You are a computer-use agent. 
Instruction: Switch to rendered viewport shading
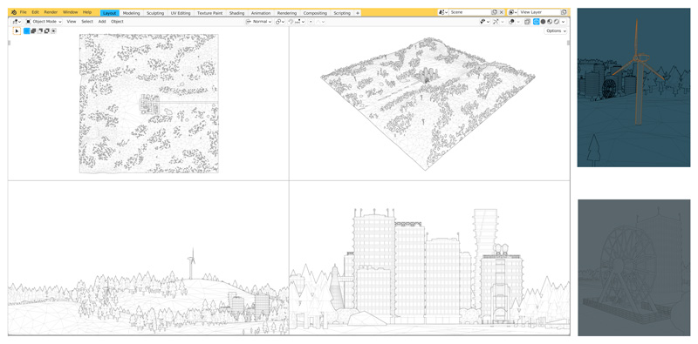556,21
